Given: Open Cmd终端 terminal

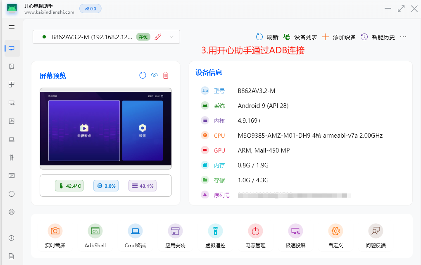Looking at the screenshot, I should click(135, 236).
